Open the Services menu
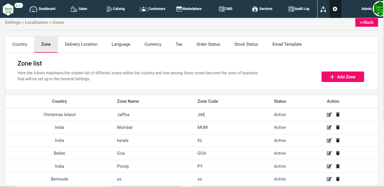The image size is (384, 187). pos(262,9)
